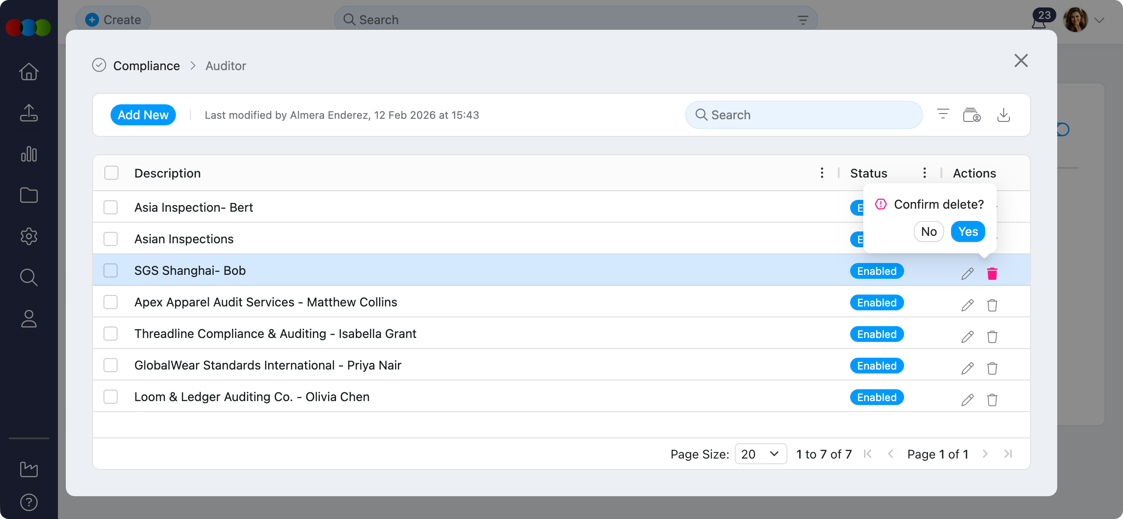
Task: Click the column settings icon in toolbar
Action: click(x=972, y=115)
